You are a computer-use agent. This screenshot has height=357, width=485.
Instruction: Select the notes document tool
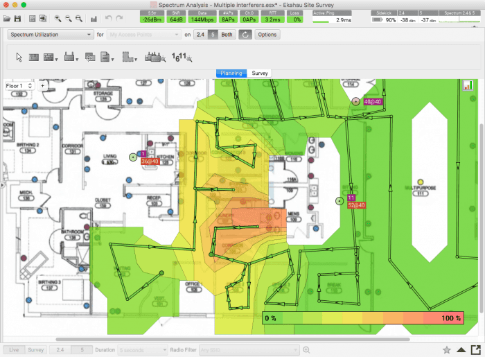coord(105,57)
